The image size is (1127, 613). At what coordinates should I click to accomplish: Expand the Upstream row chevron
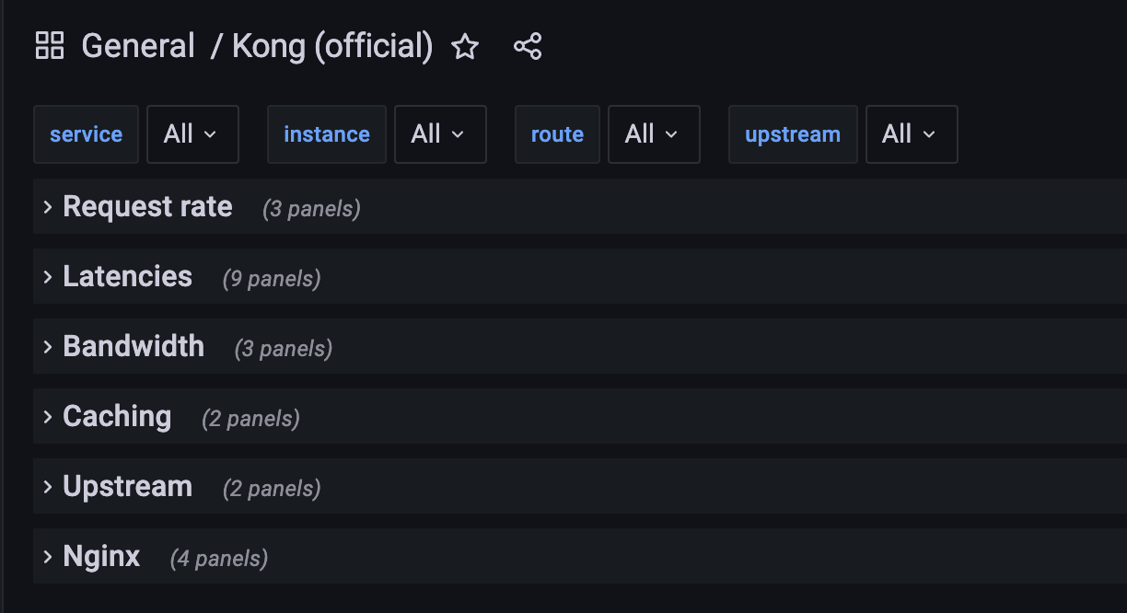(48, 487)
